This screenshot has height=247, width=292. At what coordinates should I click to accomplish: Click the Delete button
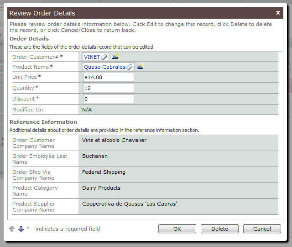[219, 229]
